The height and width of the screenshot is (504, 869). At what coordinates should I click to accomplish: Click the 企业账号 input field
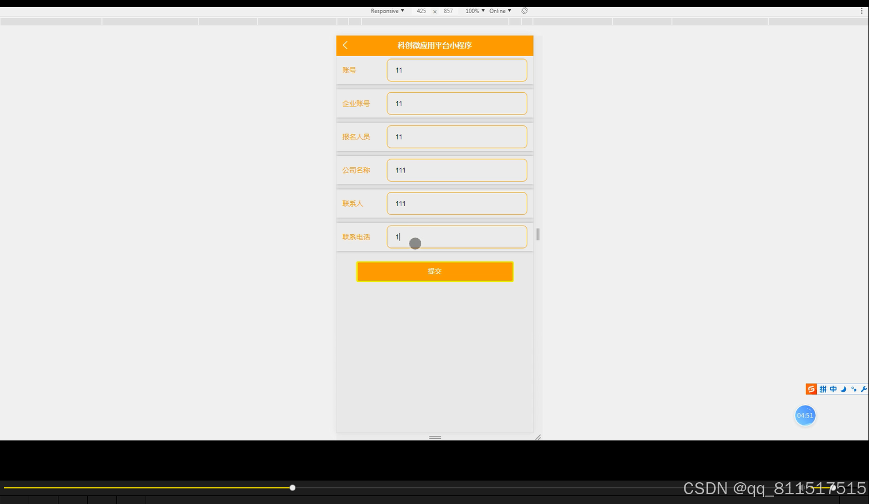457,104
